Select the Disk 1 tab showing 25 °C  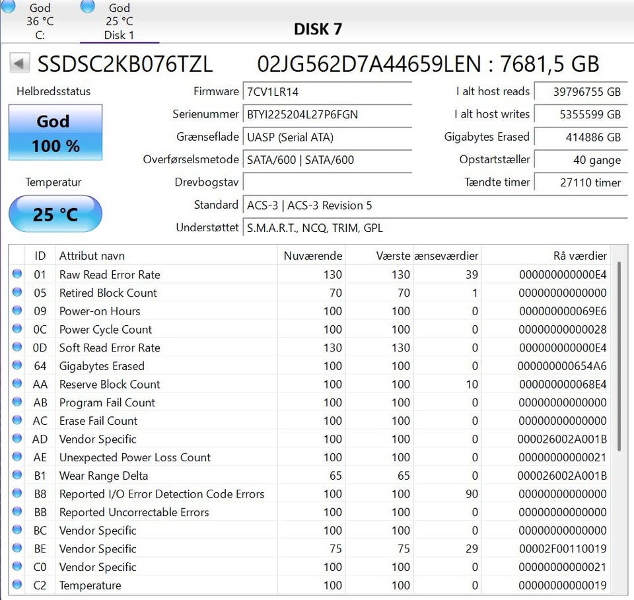pyautogui.click(x=119, y=21)
